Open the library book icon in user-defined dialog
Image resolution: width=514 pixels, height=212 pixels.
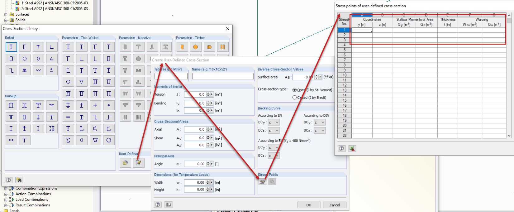point(168,205)
